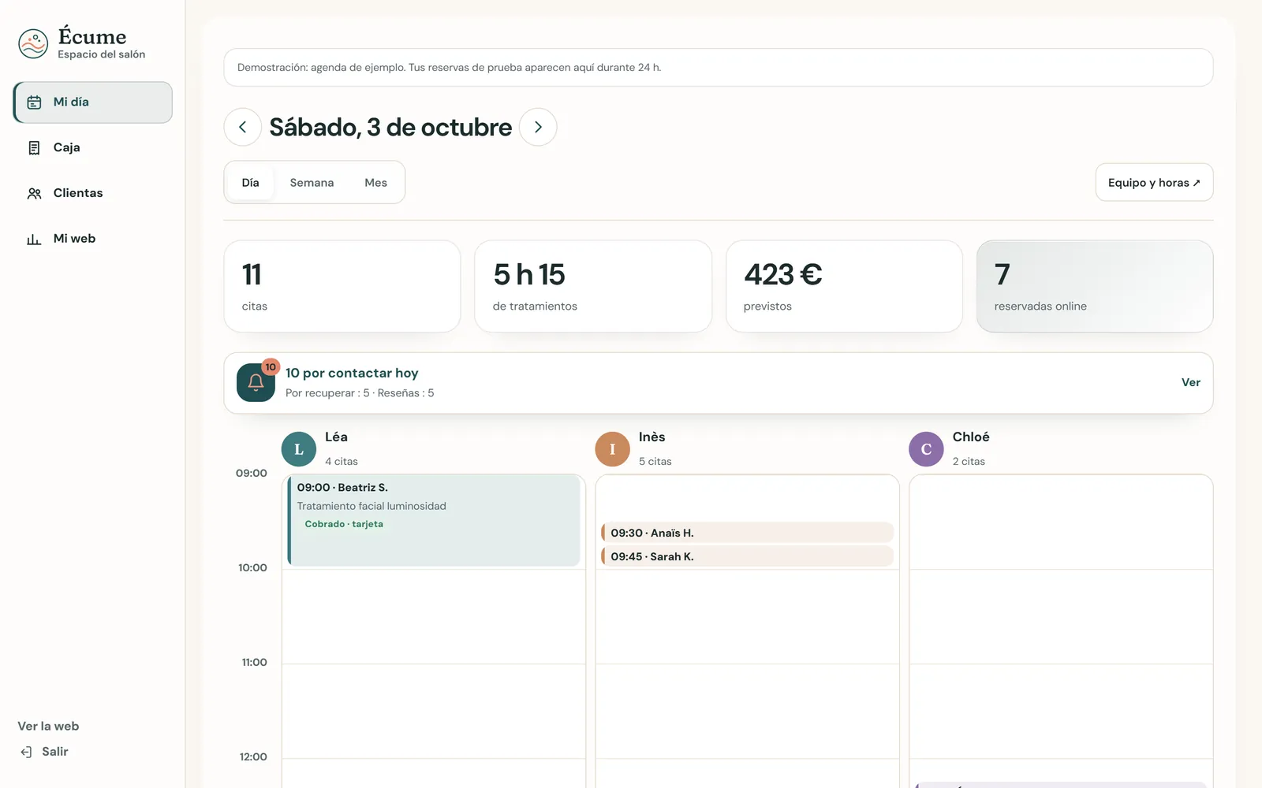Click Ver on contact reminder
Image resolution: width=1262 pixels, height=788 pixels.
pos(1190,383)
